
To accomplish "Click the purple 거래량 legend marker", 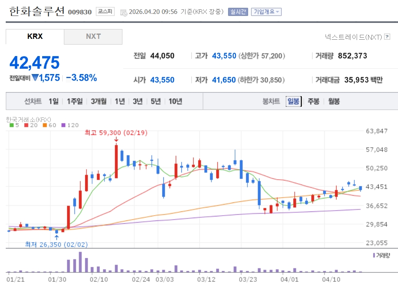I will pyautogui.click(x=374, y=255).
